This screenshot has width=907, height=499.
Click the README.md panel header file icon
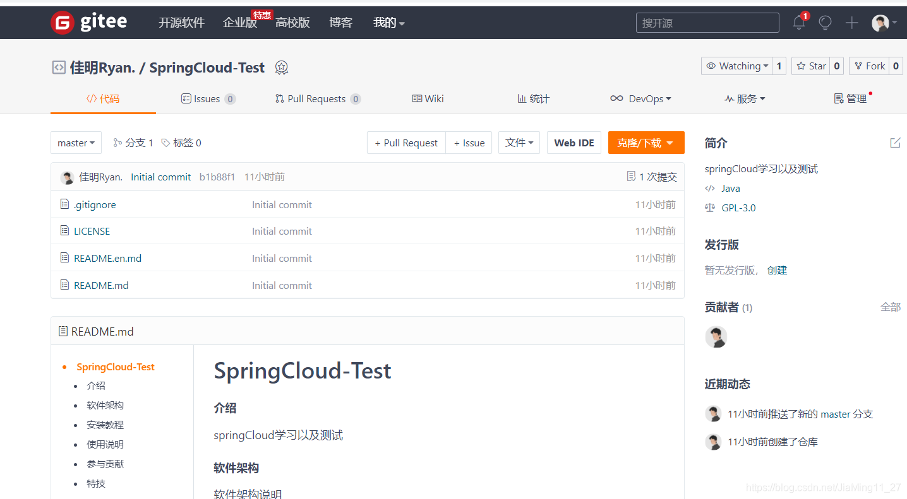tap(63, 331)
